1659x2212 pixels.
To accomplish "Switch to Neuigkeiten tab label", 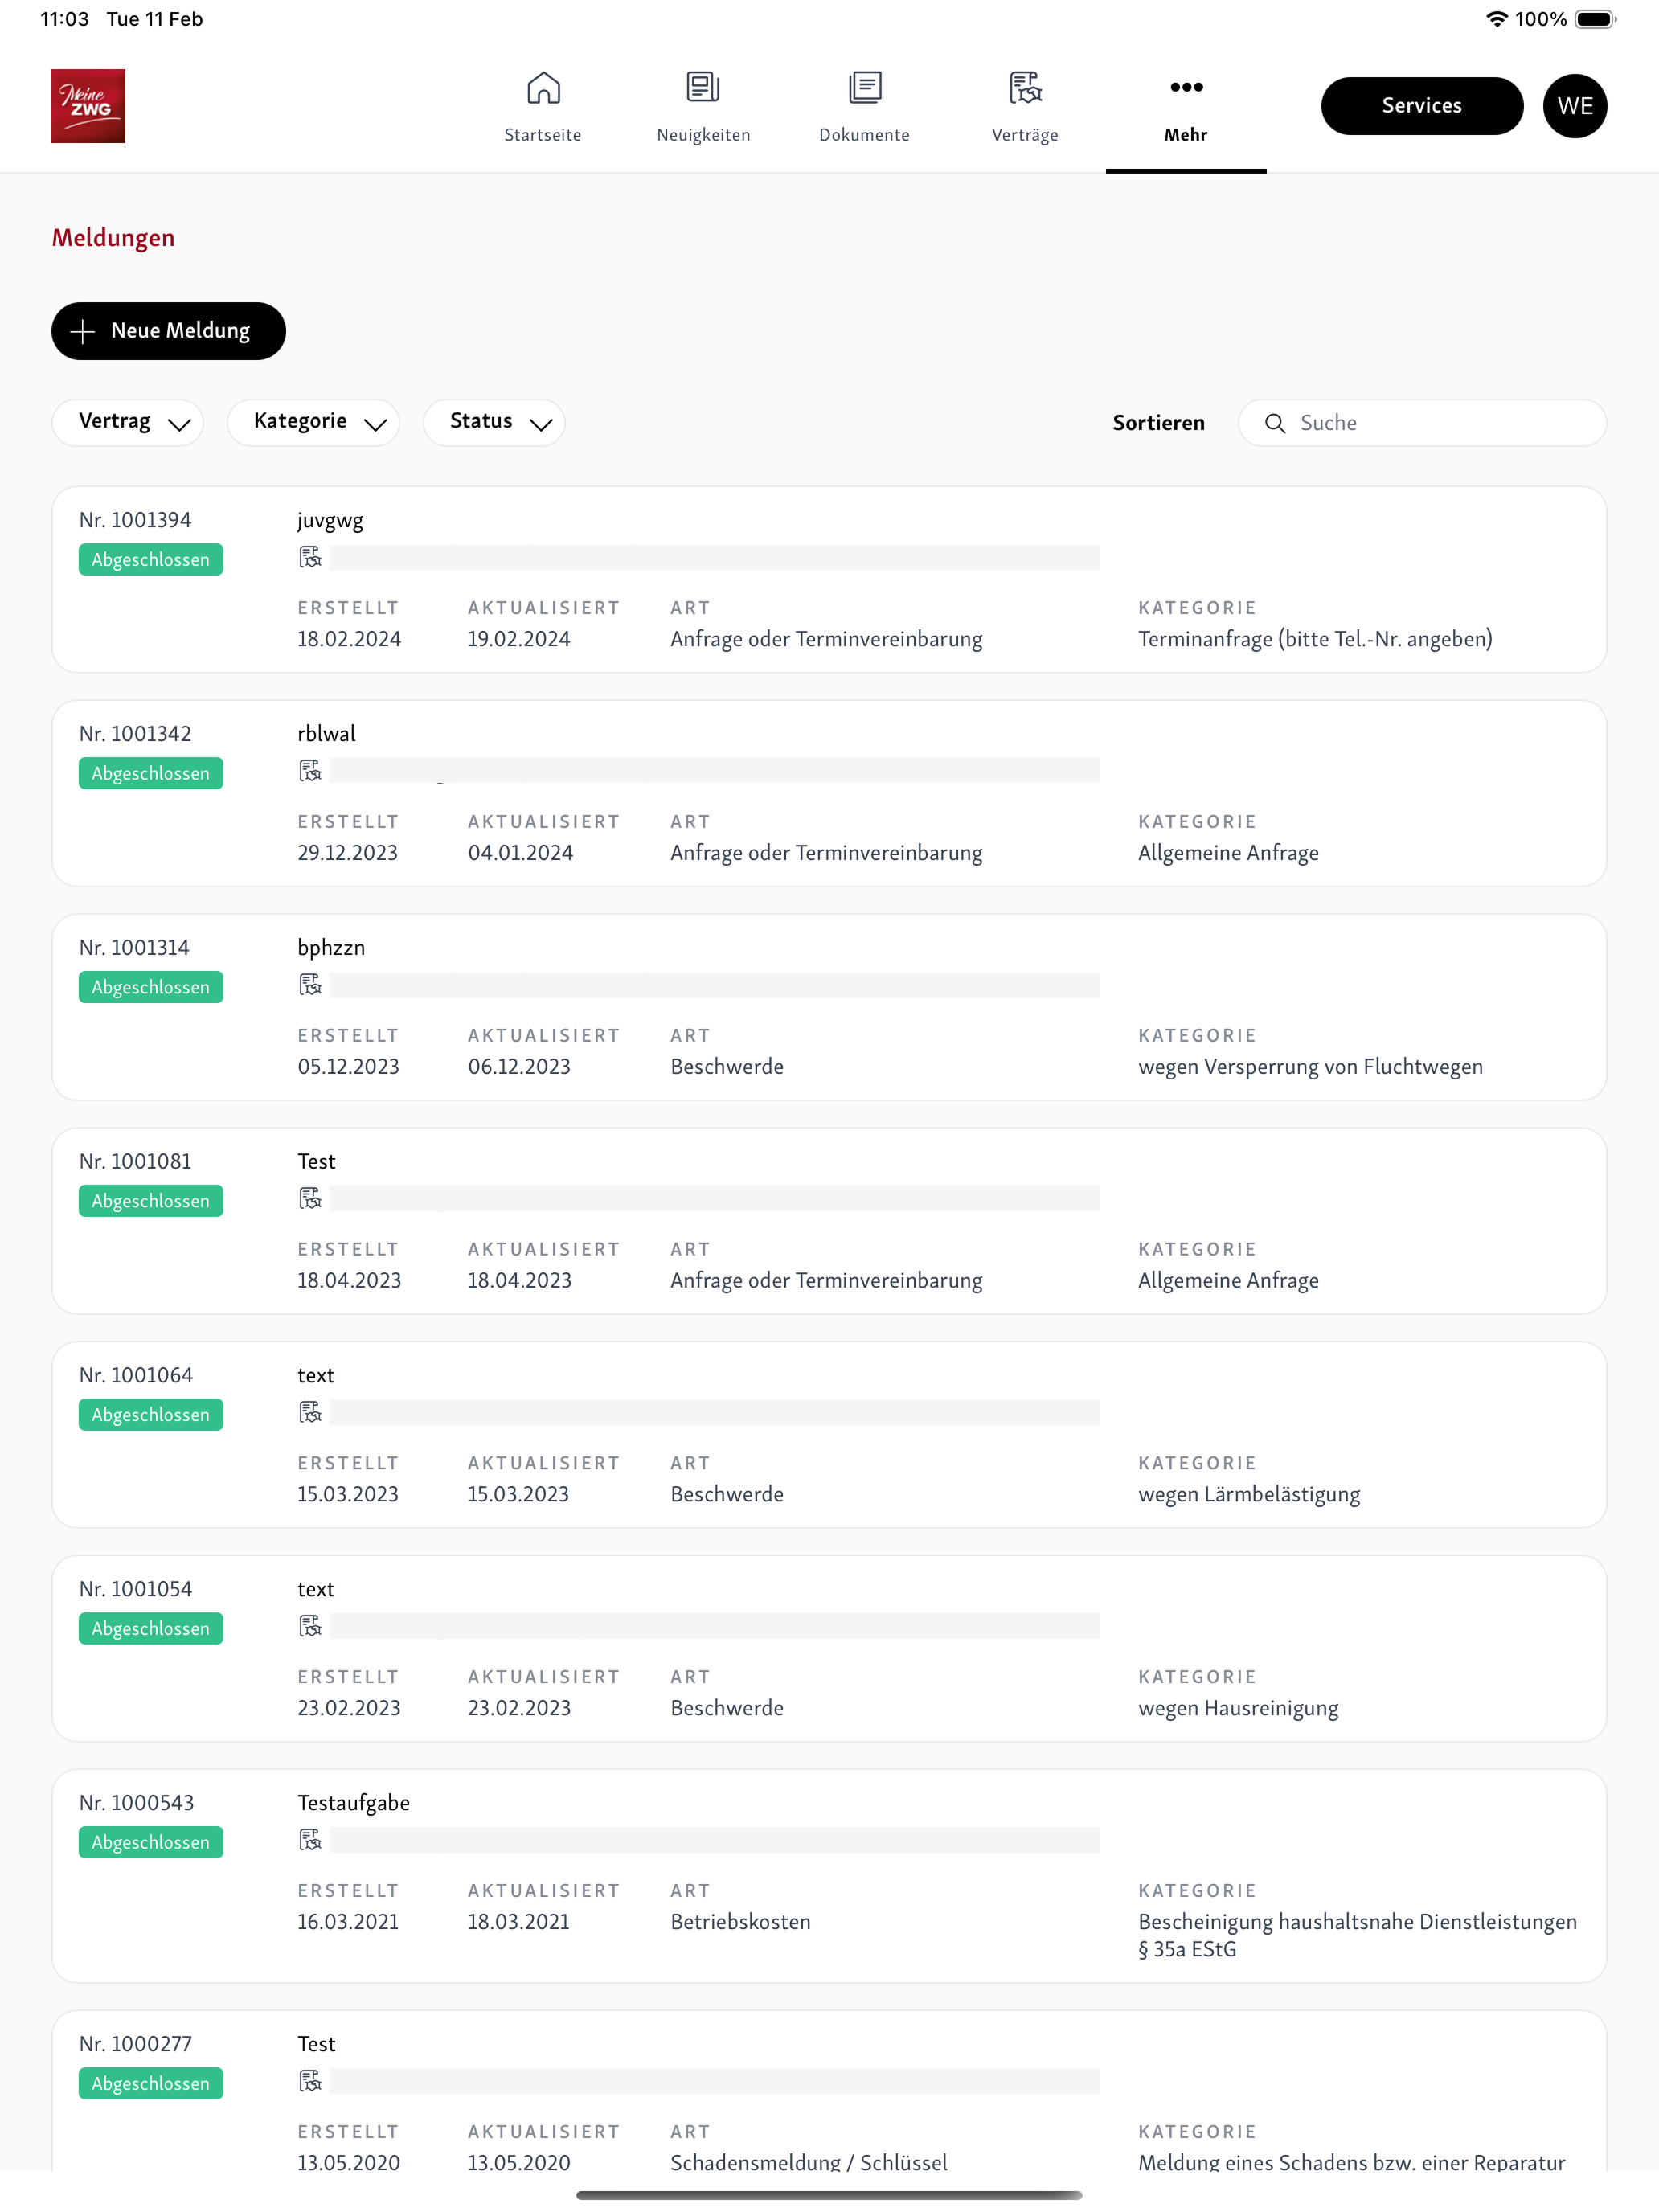I will click(x=703, y=135).
